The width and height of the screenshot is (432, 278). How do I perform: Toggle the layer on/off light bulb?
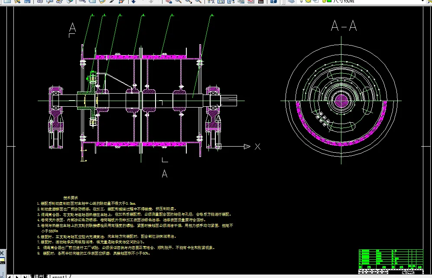(x=302, y=1)
